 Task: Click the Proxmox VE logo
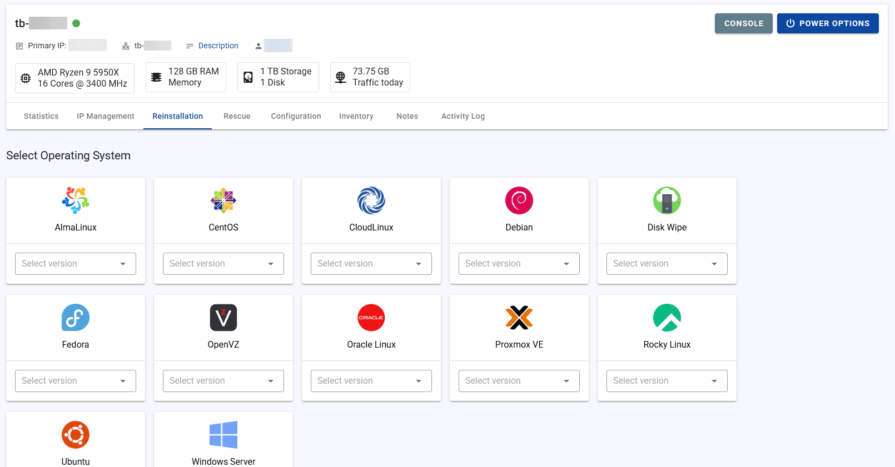pos(519,318)
